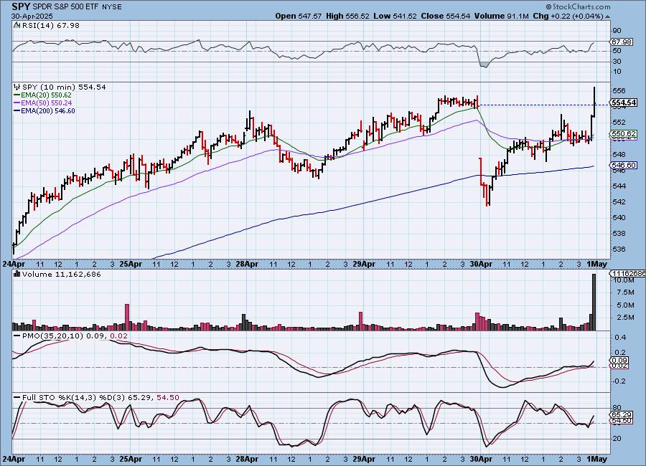Click the 'Close 554.54' header value
Image resolution: width=646 pixels, height=466 pixels.
click(x=445, y=16)
